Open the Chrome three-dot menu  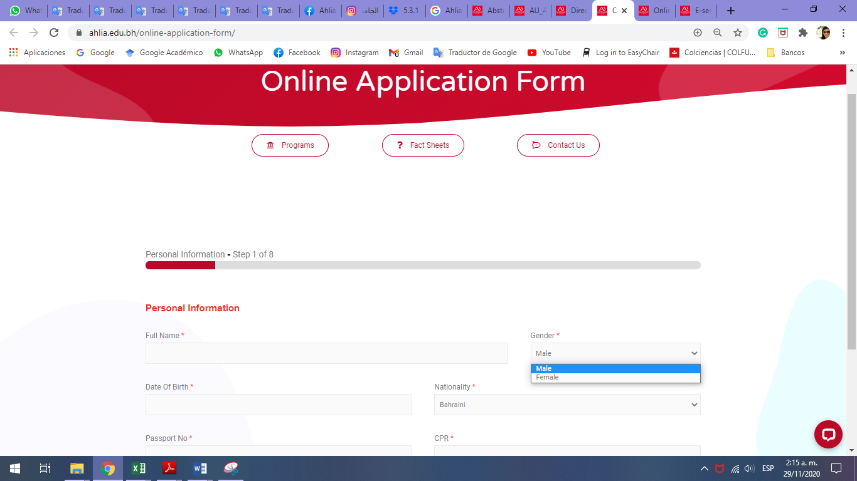844,31
